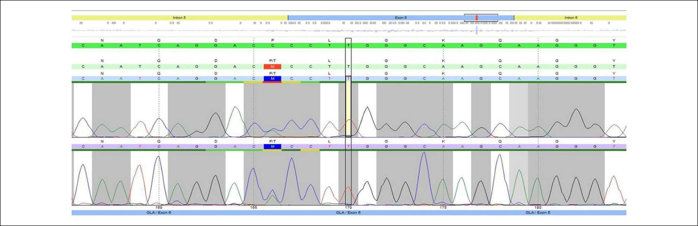Select the red M mutation call box
The width and height of the screenshot is (698, 226).
click(x=272, y=67)
